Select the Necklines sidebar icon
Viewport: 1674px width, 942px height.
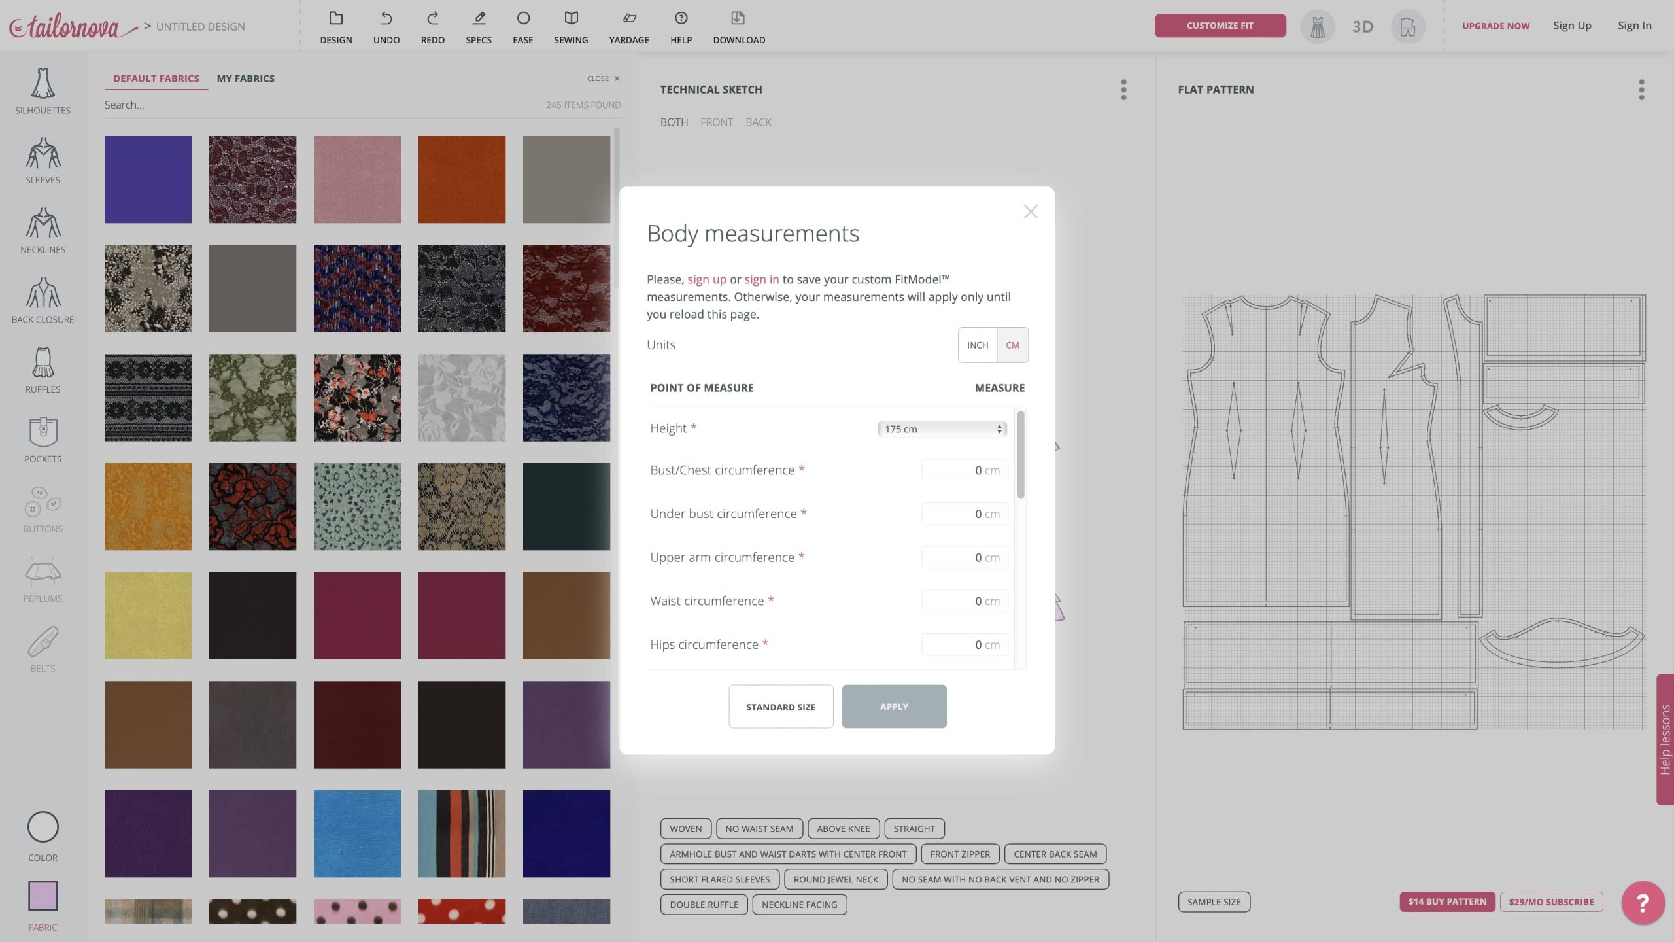coord(43,231)
